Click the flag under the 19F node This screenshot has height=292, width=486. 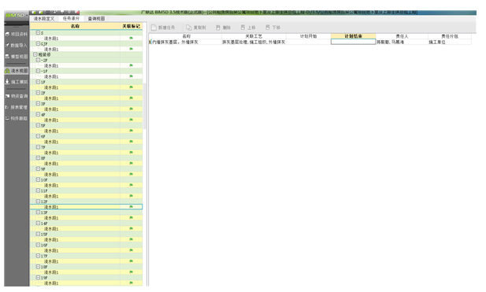coord(131,283)
